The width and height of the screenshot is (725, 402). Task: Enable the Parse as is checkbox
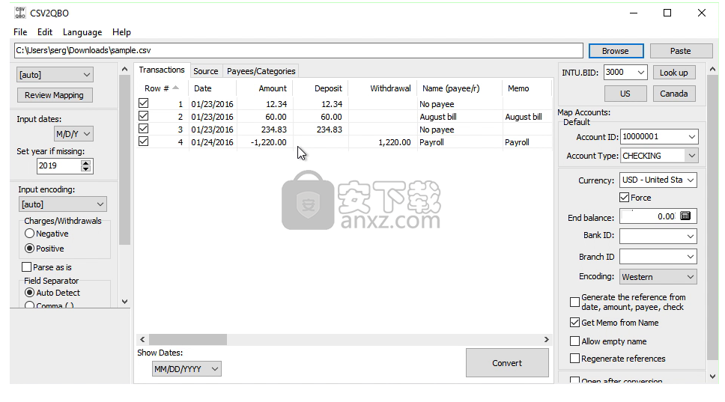27,267
